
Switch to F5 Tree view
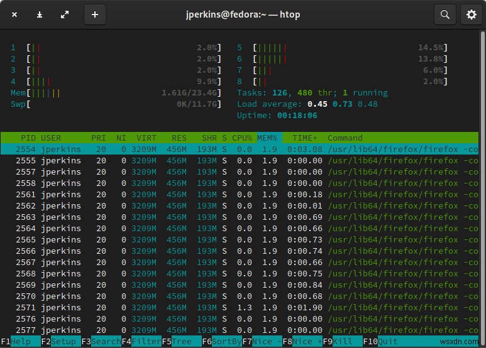coord(182,342)
